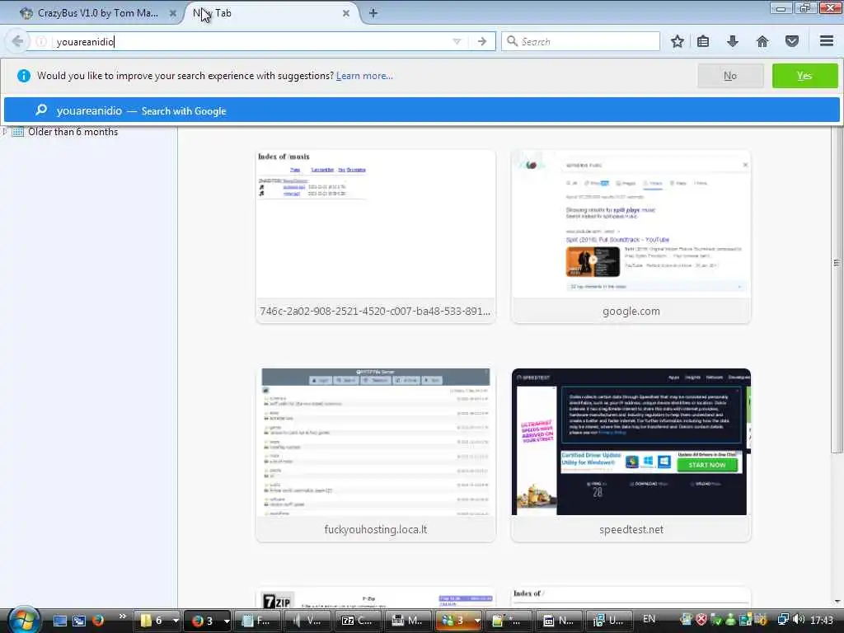Open the Windows Start orb
Screen dimensions: 844x633
pyautogui.click(x=24, y=620)
